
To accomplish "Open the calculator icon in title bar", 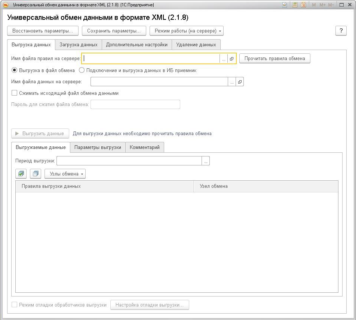I will [295, 5].
